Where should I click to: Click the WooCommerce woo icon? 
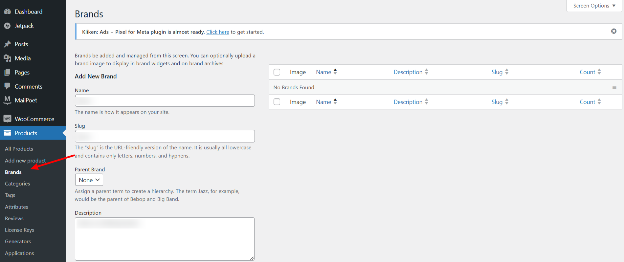point(7,119)
